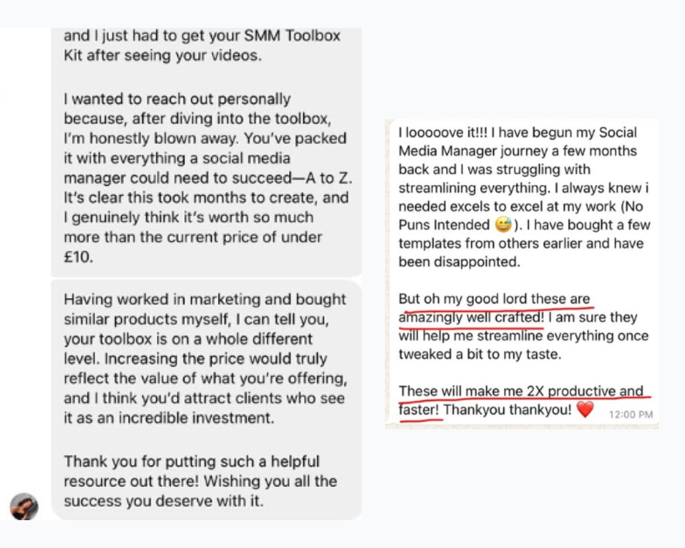The width and height of the screenshot is (685, 548).
Task: Click "I wanted to reach out personally" line
Action: (x=177, y=99)
